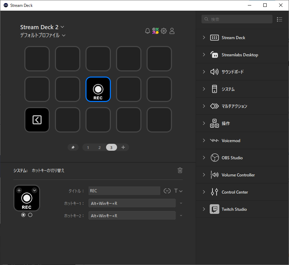The image size is (289, 265).
Task: Expand the サウンドボード category
Action: point(204,72)
